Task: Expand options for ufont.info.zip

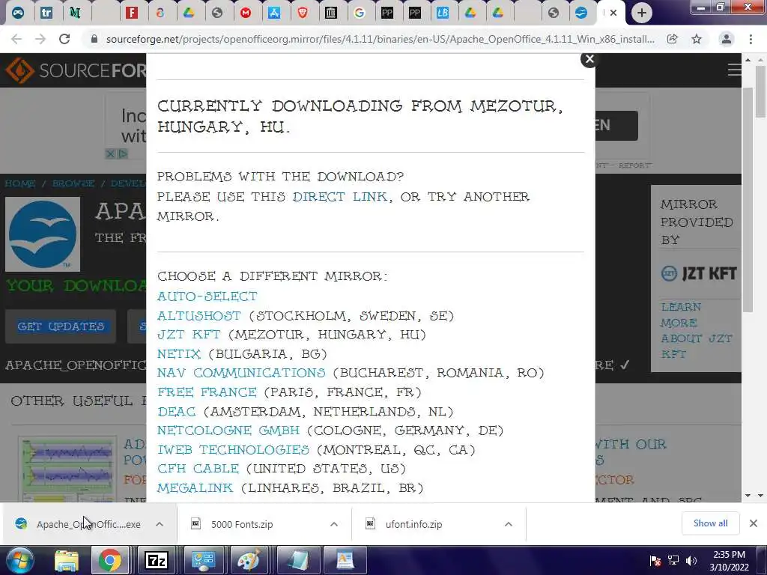Action: 509,524
